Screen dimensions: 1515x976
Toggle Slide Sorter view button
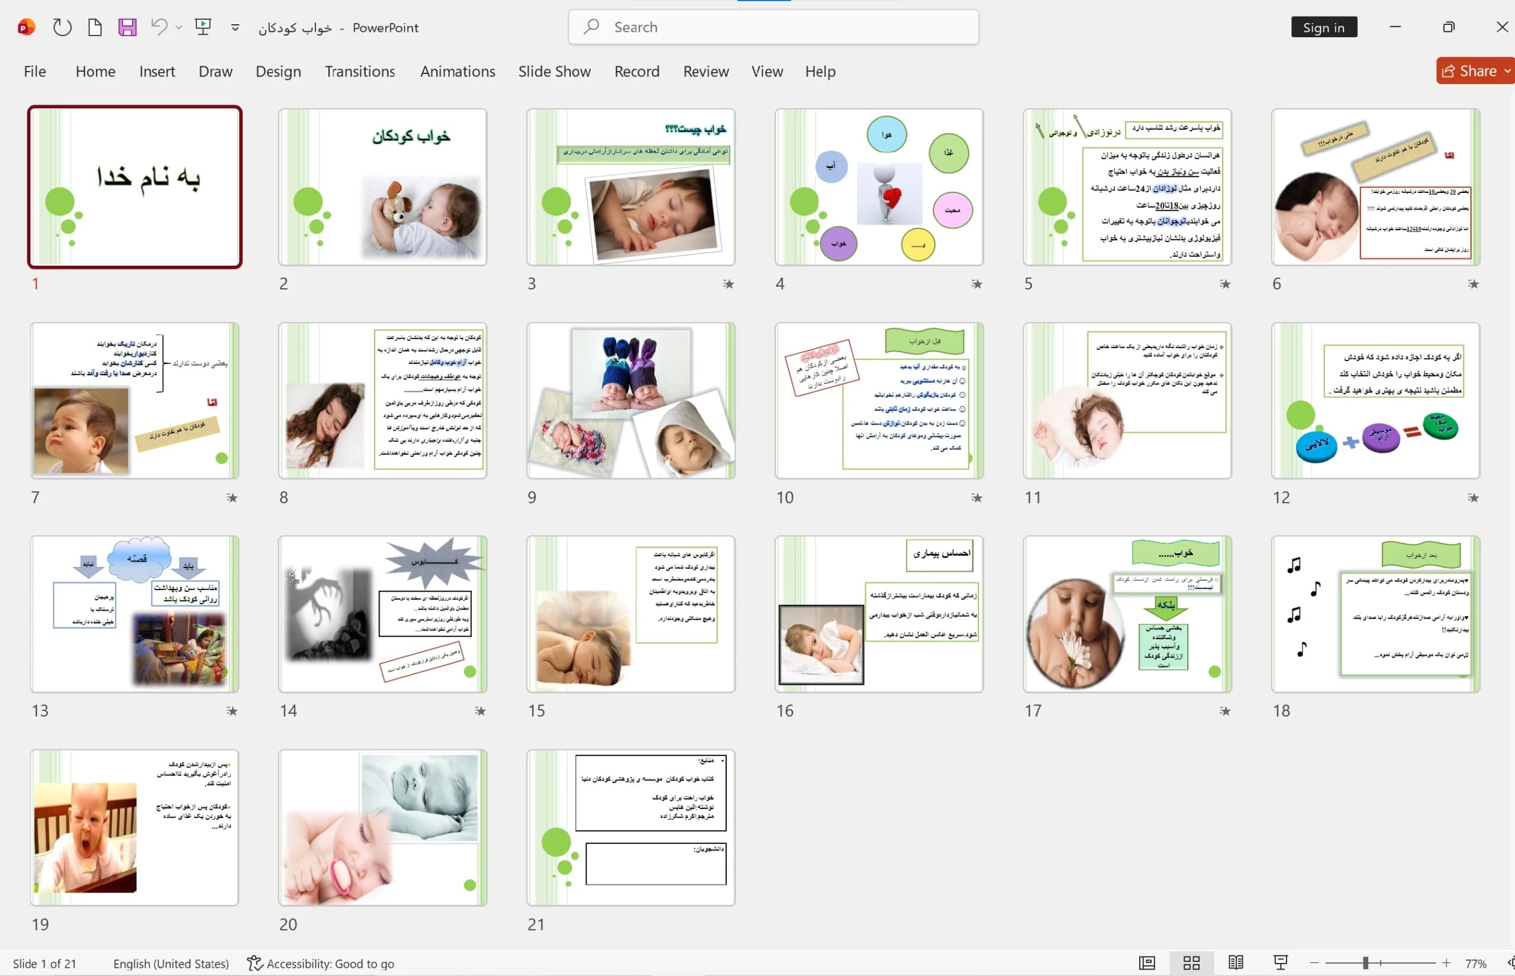point(1191,964)
